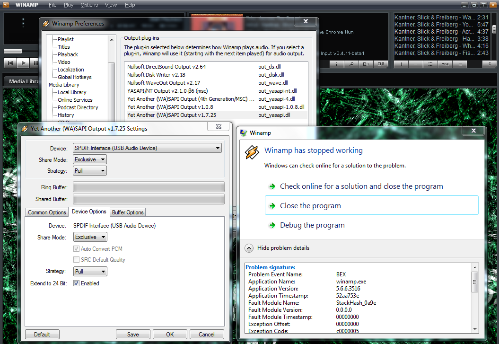This screenshot has width=499, height=344.
Task: Switch to the Buffer Options tab
Action: tap(128, 212)
